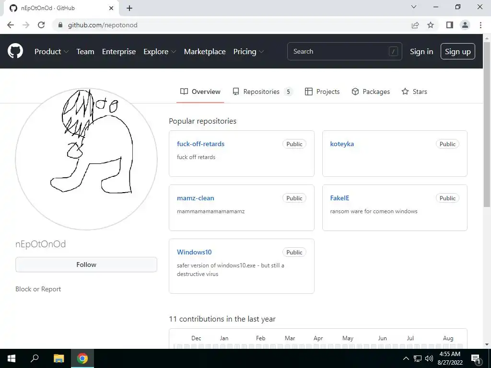Click the network icon in system tray

point(418,358)
